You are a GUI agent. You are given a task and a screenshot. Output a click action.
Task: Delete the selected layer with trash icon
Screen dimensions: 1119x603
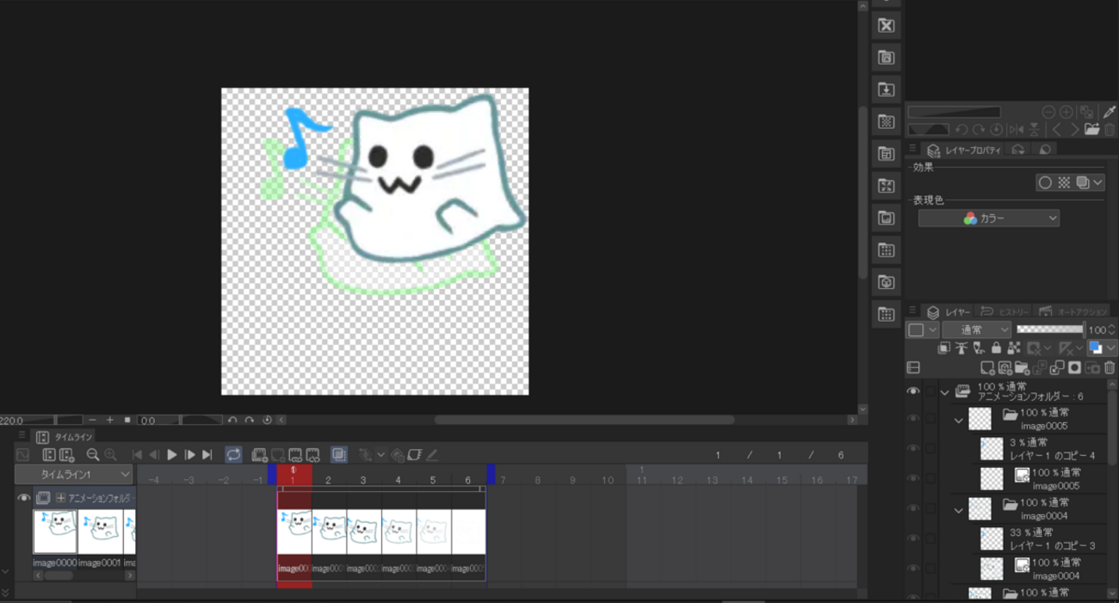[x=1110, y=368]
